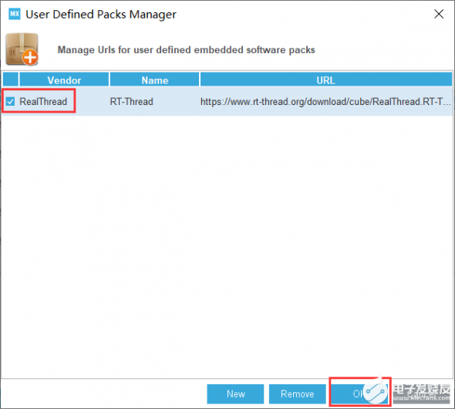Click the window title text
The width and height of the screenshot is (455, 409).
[x=101, y=14]
